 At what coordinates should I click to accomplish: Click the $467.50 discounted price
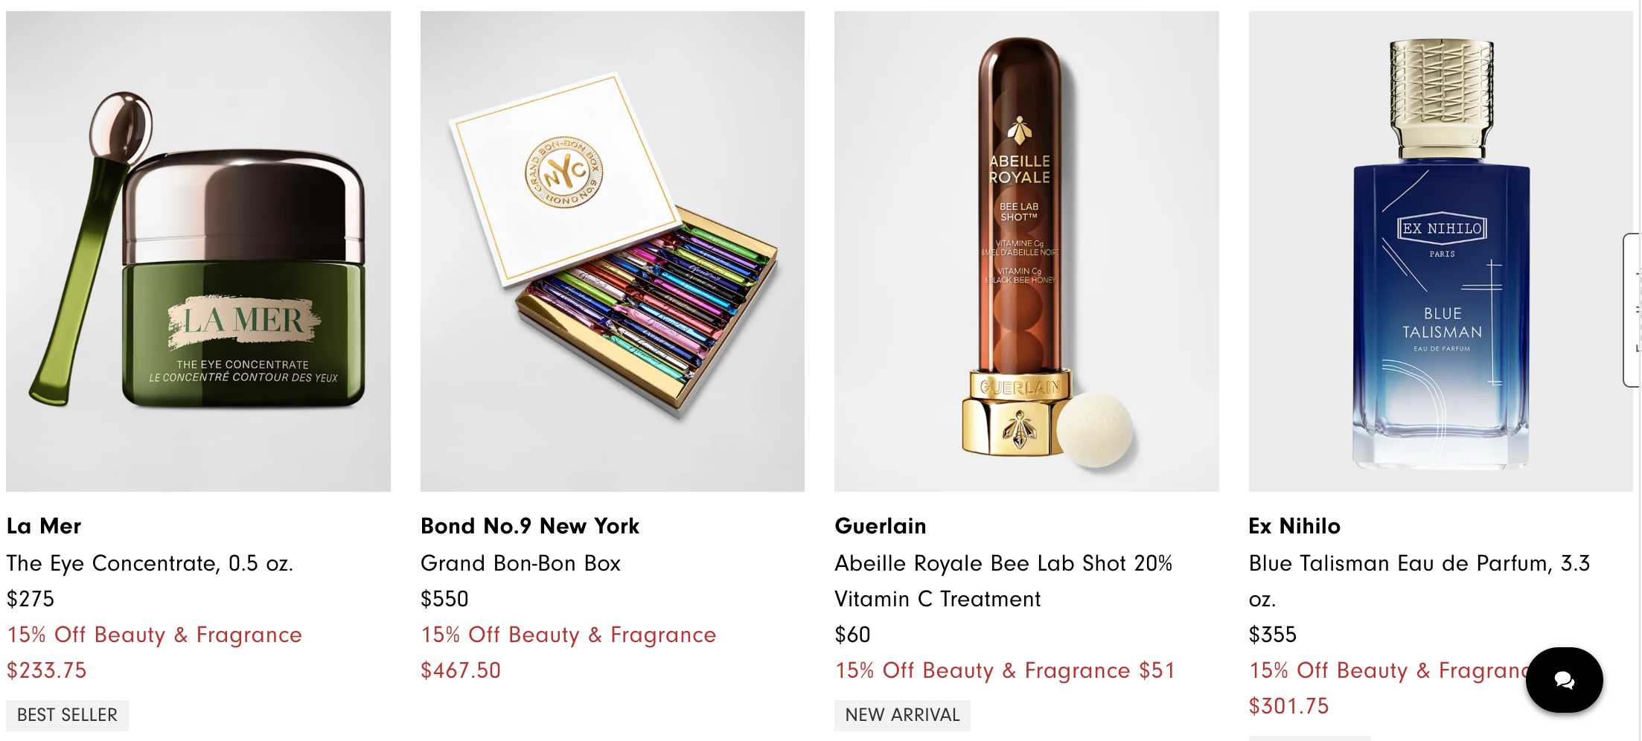(x=461, y=670)
